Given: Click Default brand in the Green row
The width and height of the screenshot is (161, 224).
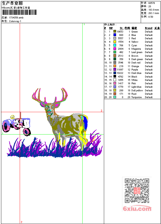Looking at the screenshot, I should click(149, 31).
